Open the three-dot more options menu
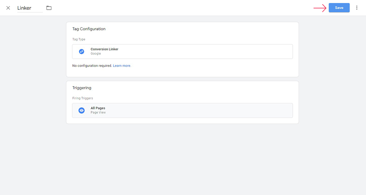This screenshot has width=366, height=195. pyautogui.click(x=357, y=8)
